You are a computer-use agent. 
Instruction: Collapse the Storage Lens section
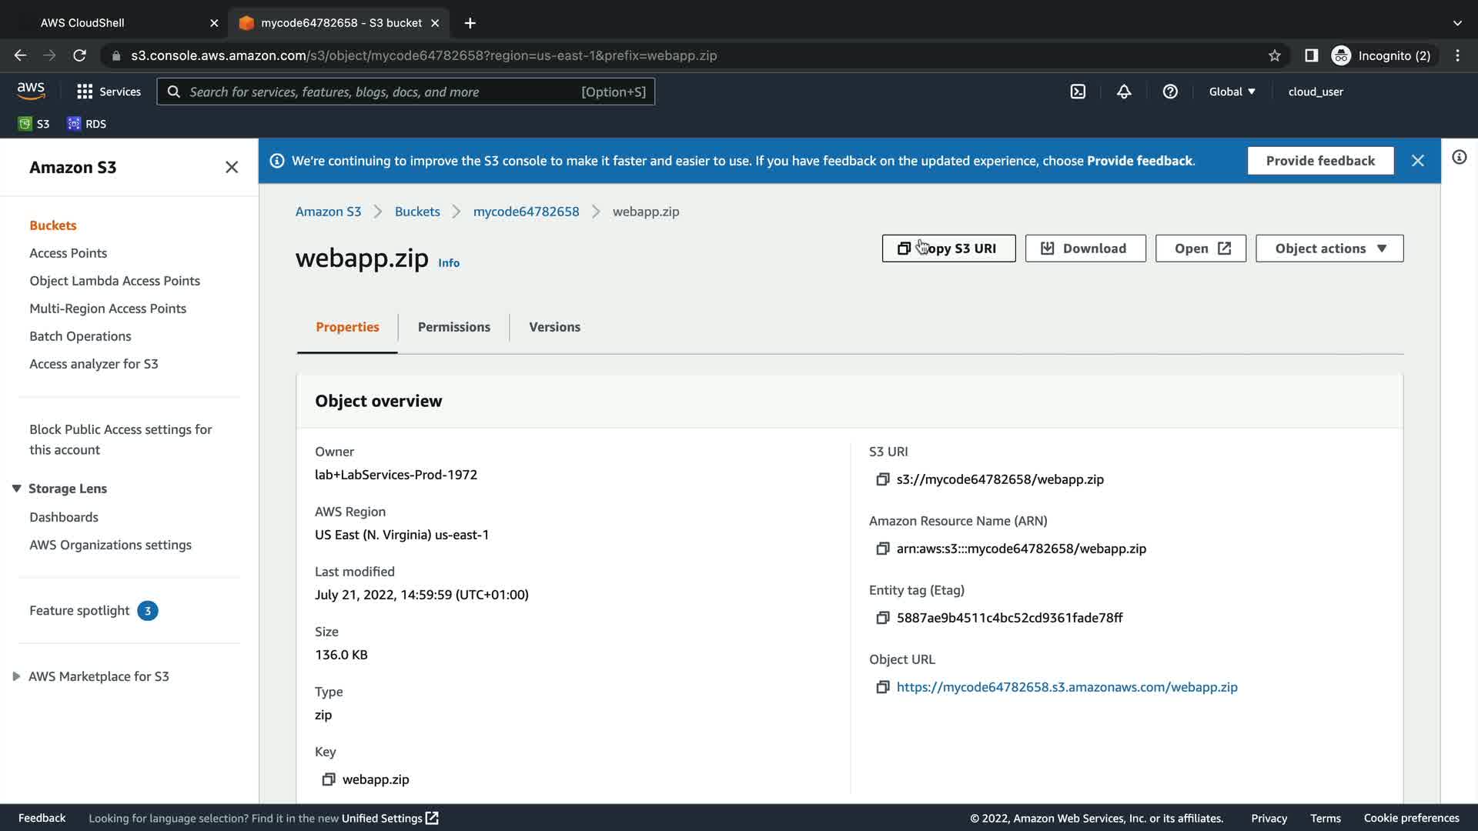point(16,489)
